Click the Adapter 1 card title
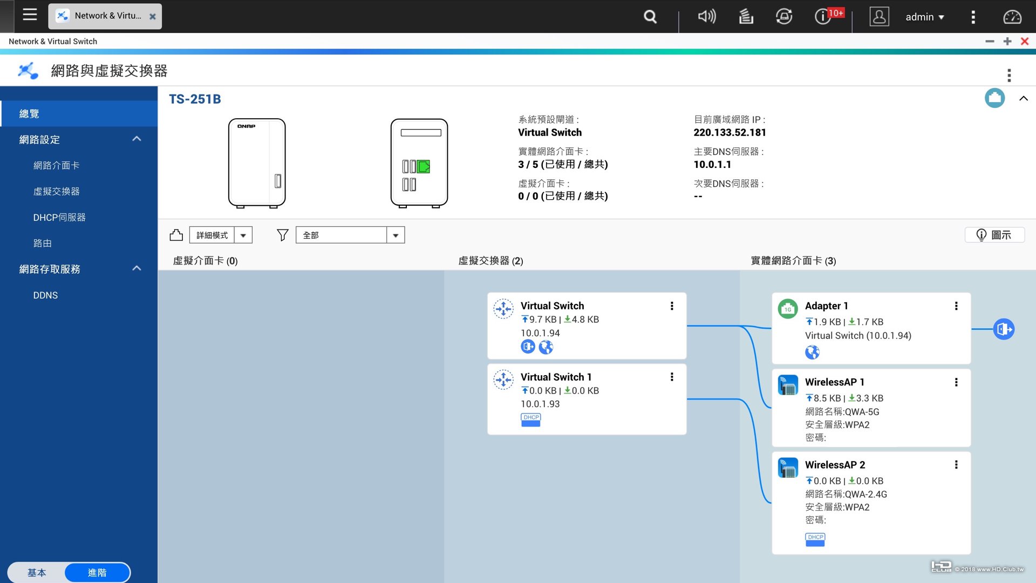1036x583 pixels. tap(826, 306)
